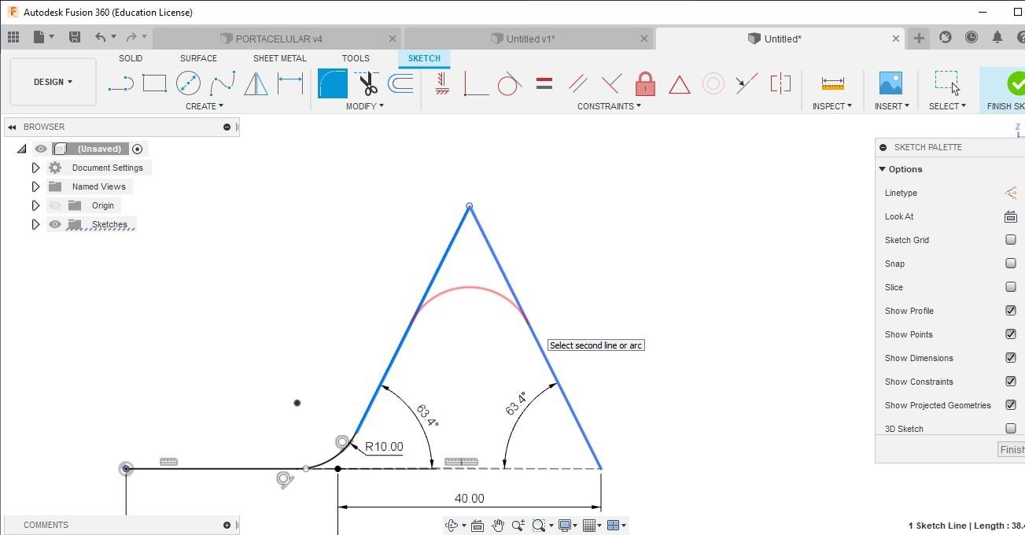Toggle visibility of the (Unsaved) component

click(x=41, y=149)
